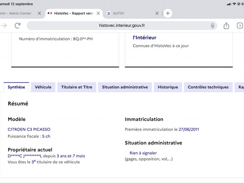The image size is (244, 183).
Task: Tap the microphone icon in address bar
Action: coord(212,26)
